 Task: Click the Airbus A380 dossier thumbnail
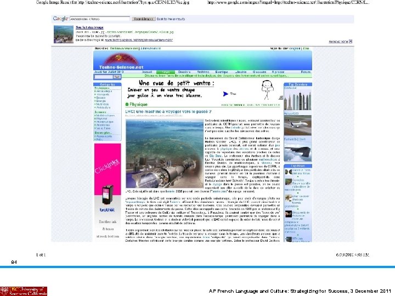pos(297,126)
